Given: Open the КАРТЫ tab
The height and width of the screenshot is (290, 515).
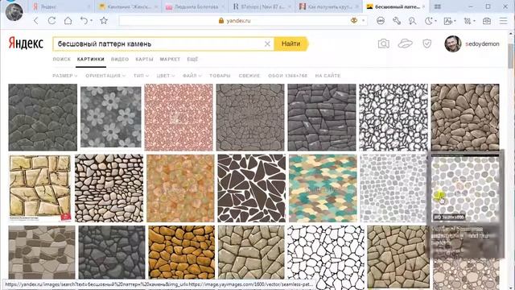Looking at the screenshot, I should [x=144, y=59].
